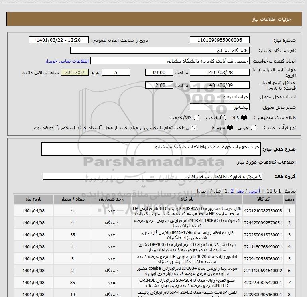The width and height of the screenshot is (307, 297).
Task: Click the SIP-T21PE2 IP phone item name
Action: point(187,293)
